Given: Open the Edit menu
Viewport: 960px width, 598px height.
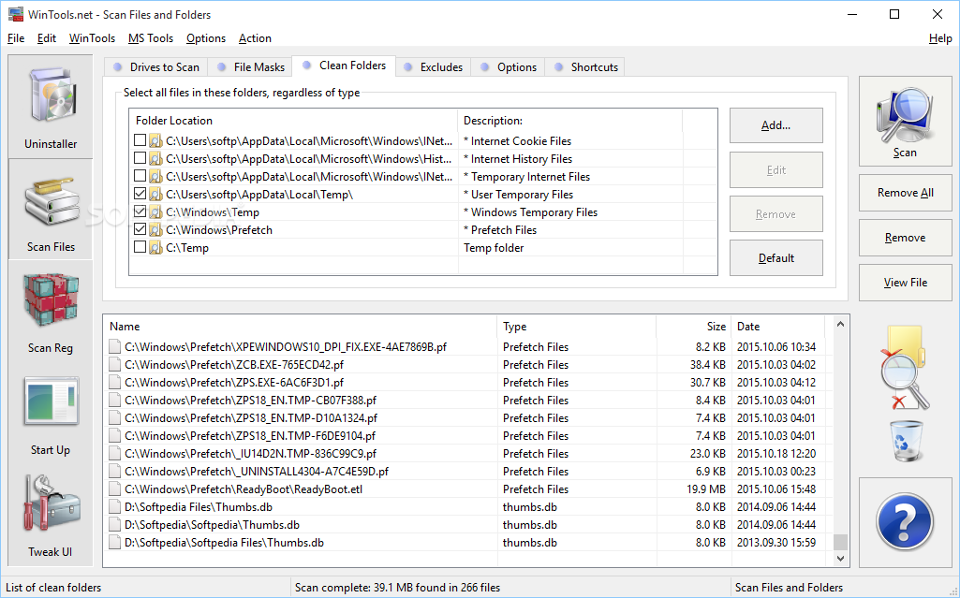Looking at the screenshot, I should click(x=47, y=38).
